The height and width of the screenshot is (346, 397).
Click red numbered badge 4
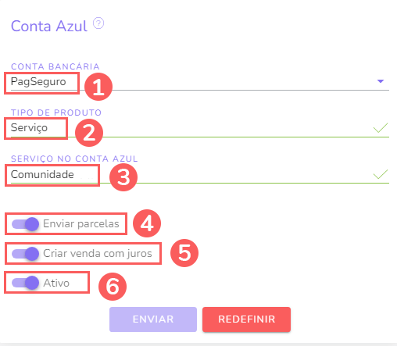[x=147, y=223]
